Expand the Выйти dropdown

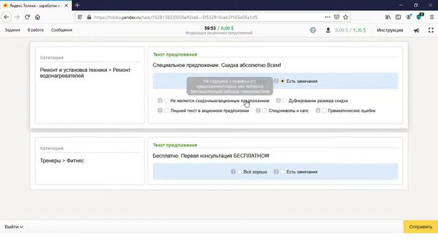pos(14,227)
